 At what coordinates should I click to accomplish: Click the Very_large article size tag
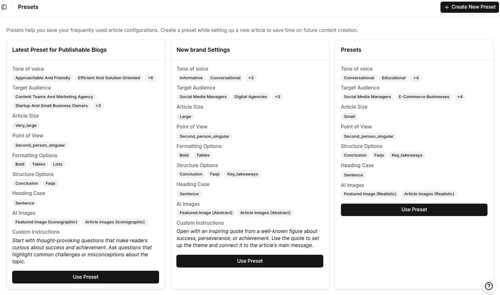pyautogui.click(x=26, y=125)
